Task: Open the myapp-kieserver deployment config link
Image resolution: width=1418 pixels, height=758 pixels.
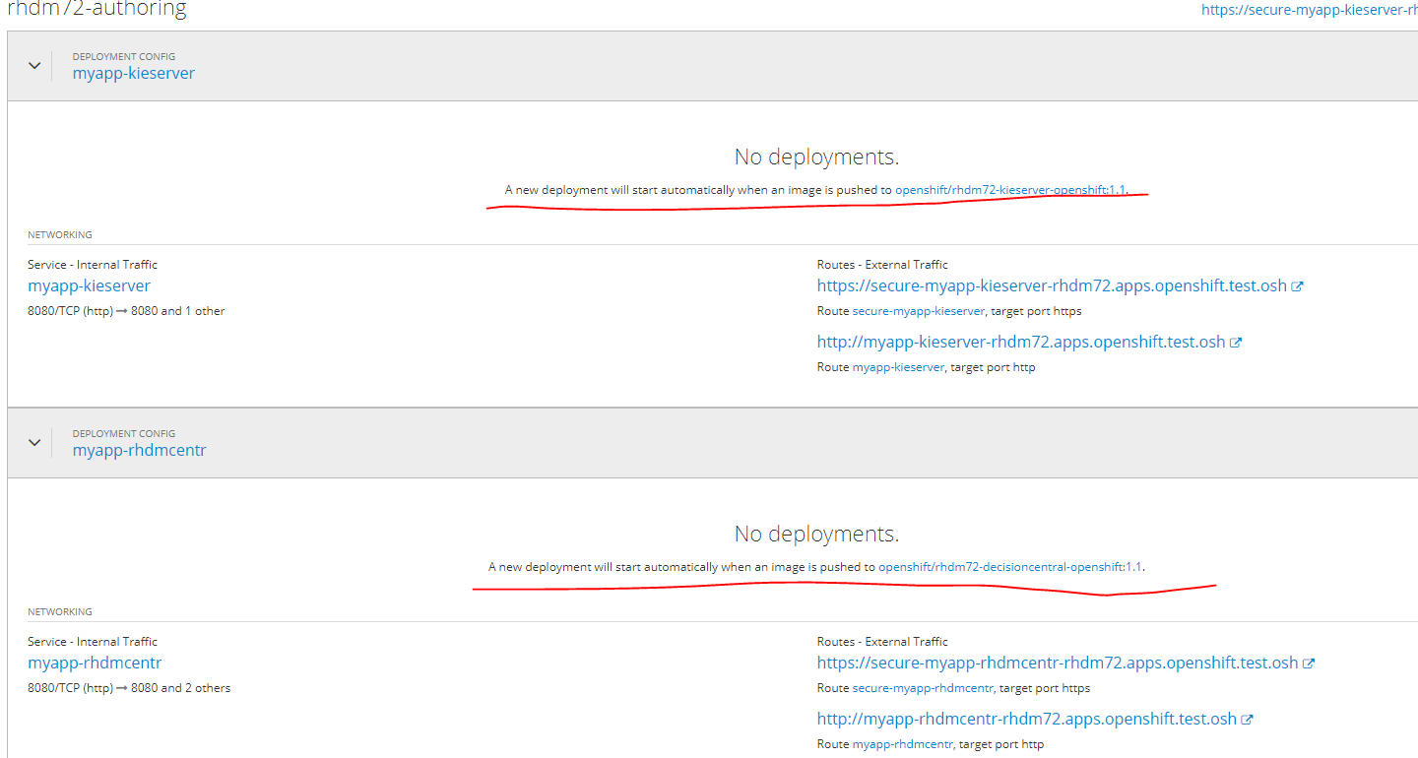Action: tap(134, 74)
